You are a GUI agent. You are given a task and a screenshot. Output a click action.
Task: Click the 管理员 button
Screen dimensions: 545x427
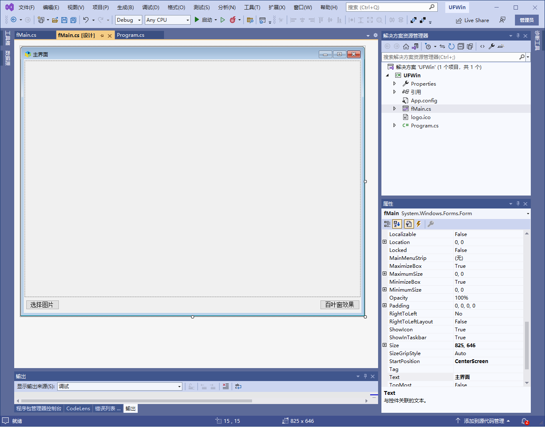pyautogui.click(x=527, y=20)
